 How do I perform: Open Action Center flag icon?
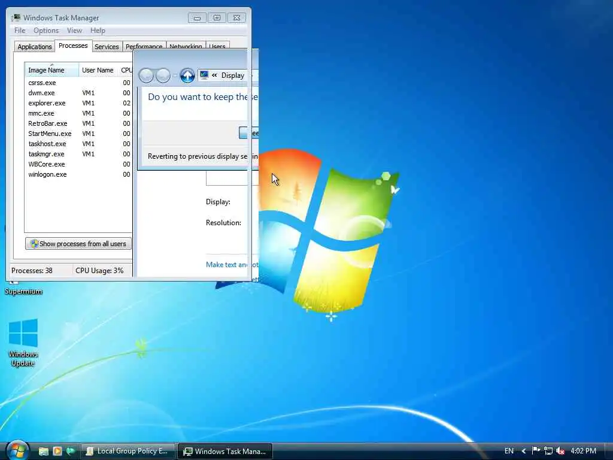(536, 450)
